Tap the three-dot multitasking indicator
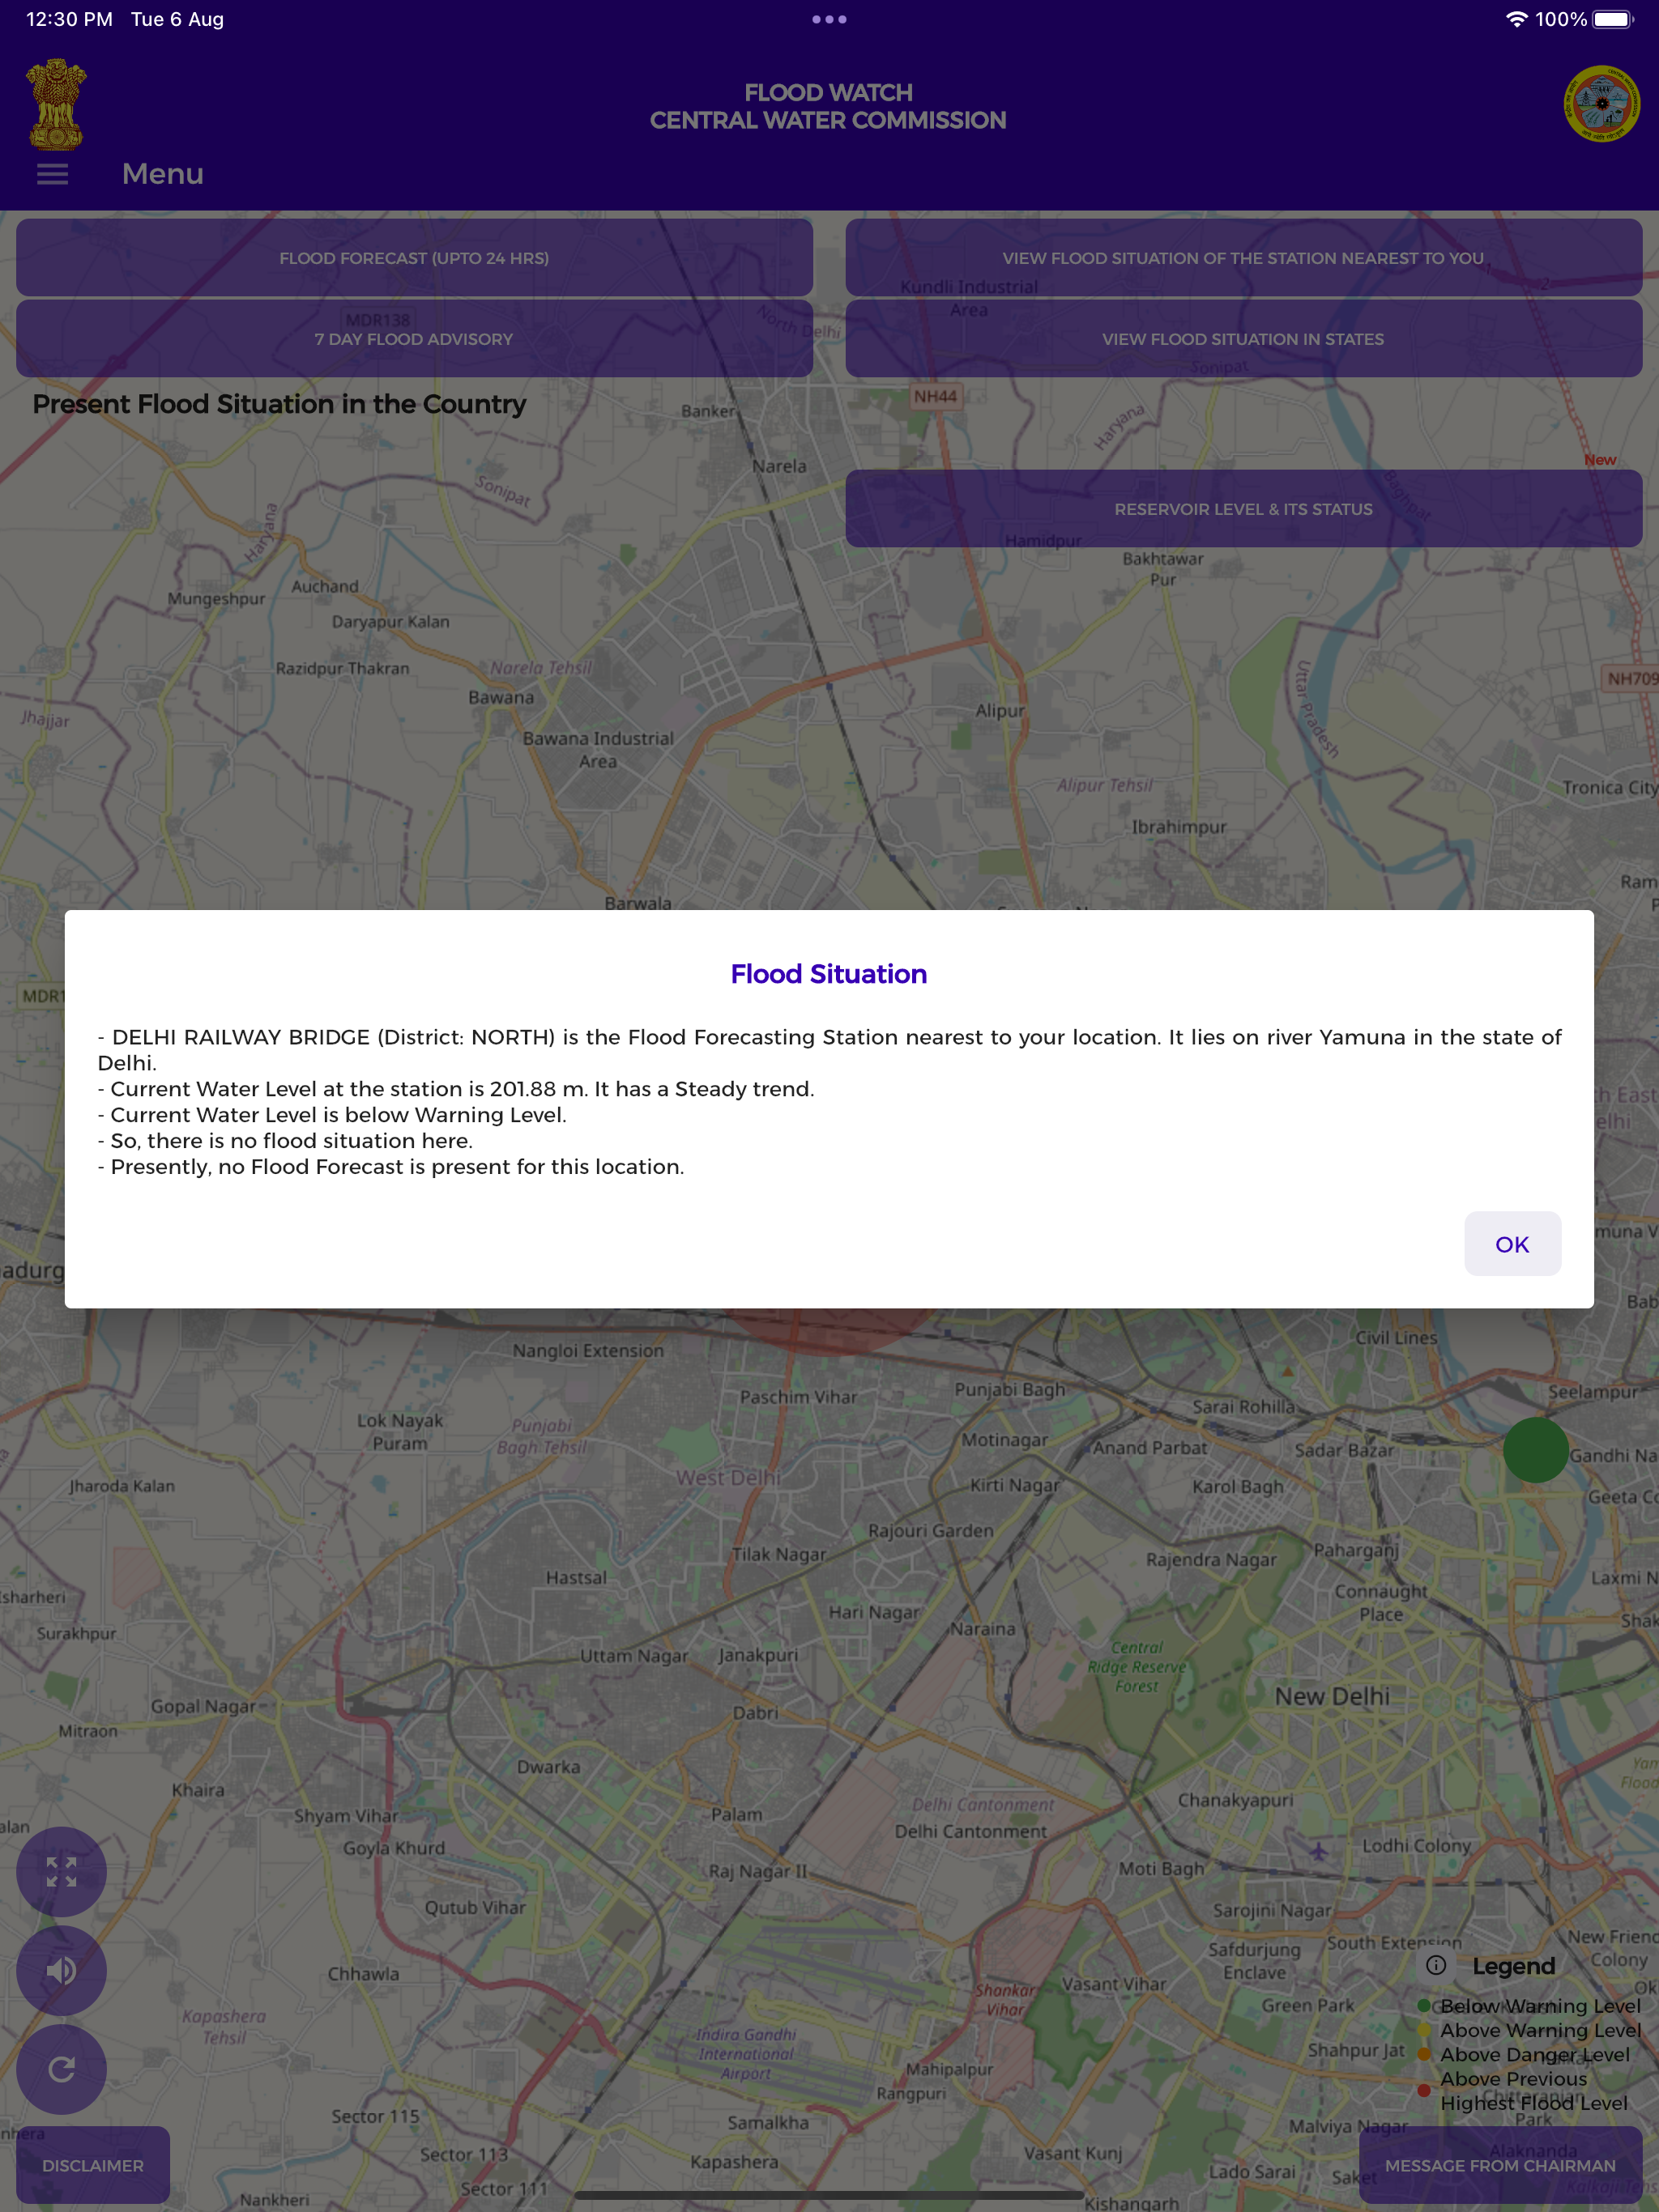Screen dimensions: 1659x2212 829,19
